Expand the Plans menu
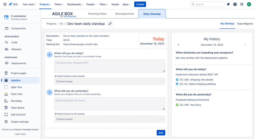This screenshot has width=255, height=139. coord(104,5)
